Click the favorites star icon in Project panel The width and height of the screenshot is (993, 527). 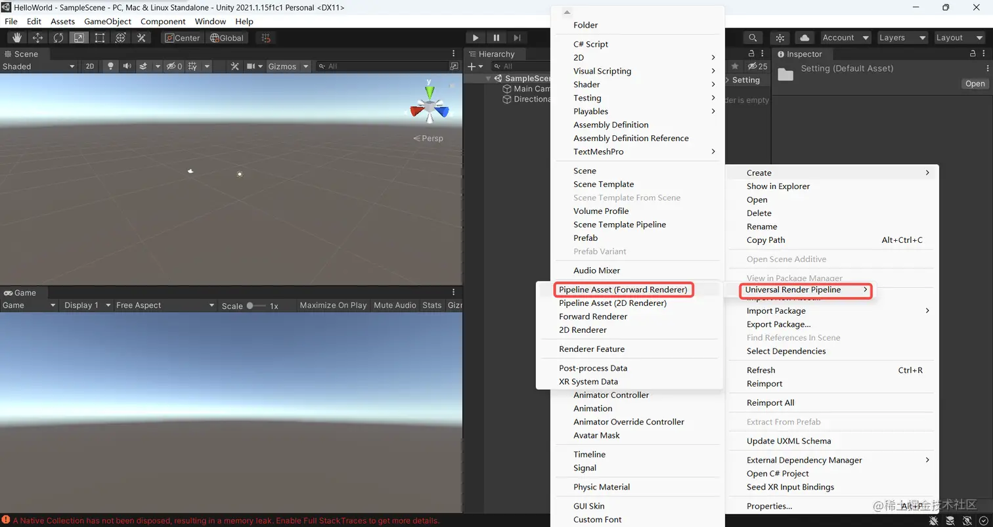tap(735, 66)
